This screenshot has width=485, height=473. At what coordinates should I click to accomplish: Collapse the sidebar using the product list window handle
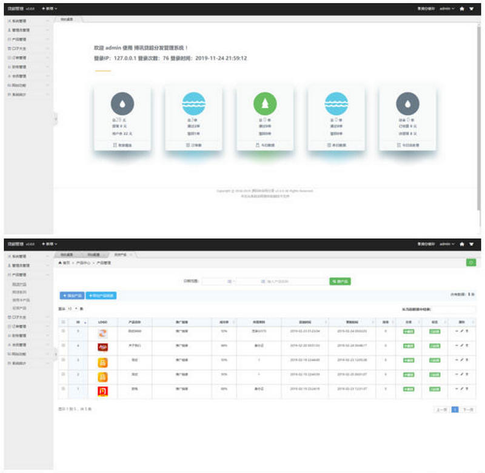56,354
